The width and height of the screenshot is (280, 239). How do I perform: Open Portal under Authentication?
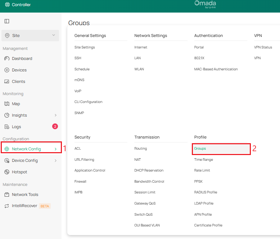pos(199,47)
